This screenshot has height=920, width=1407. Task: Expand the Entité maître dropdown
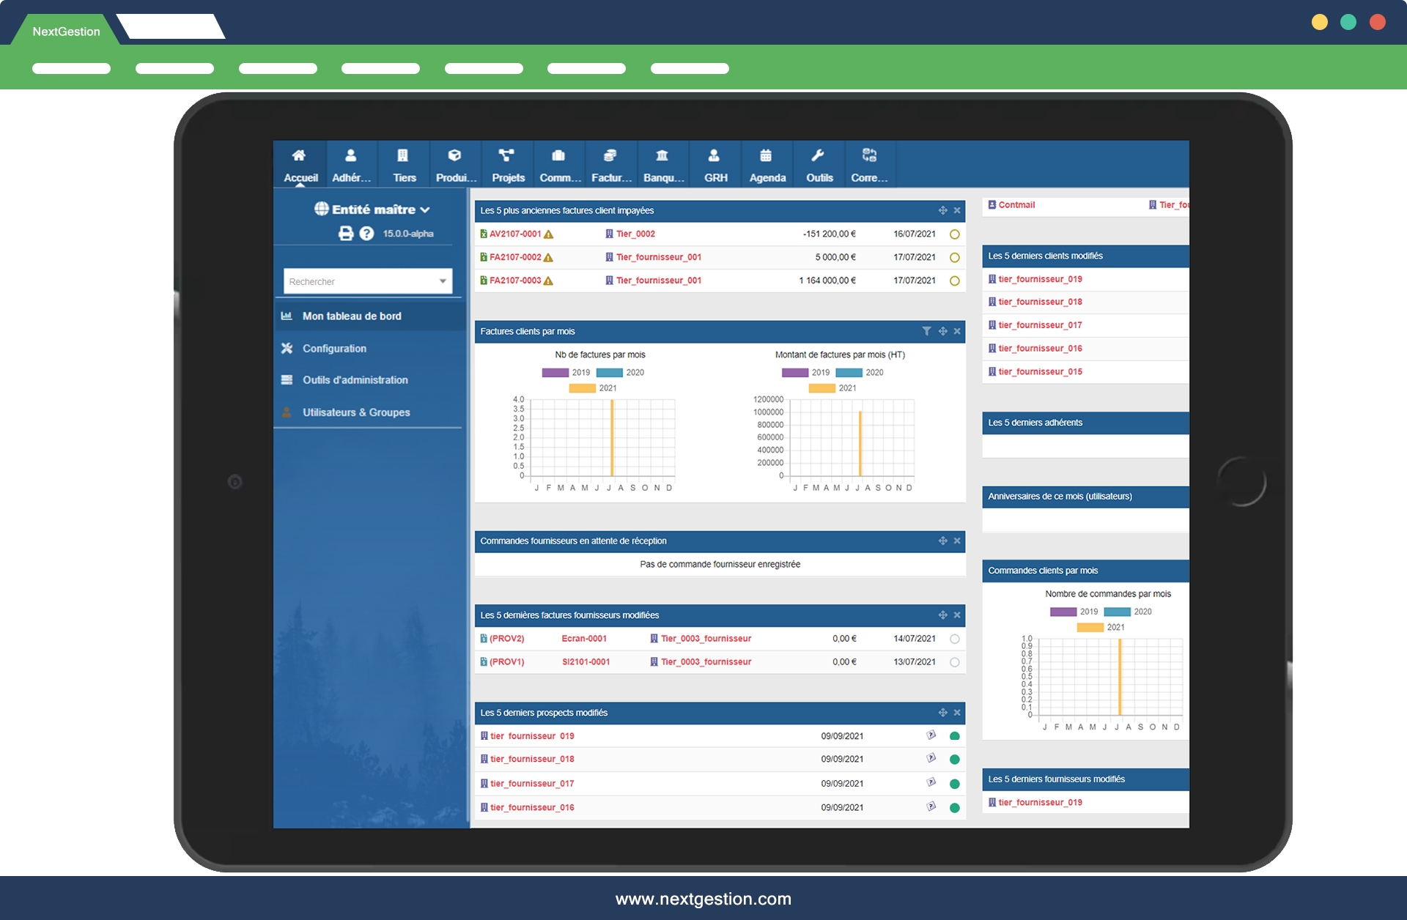(425, 210)
